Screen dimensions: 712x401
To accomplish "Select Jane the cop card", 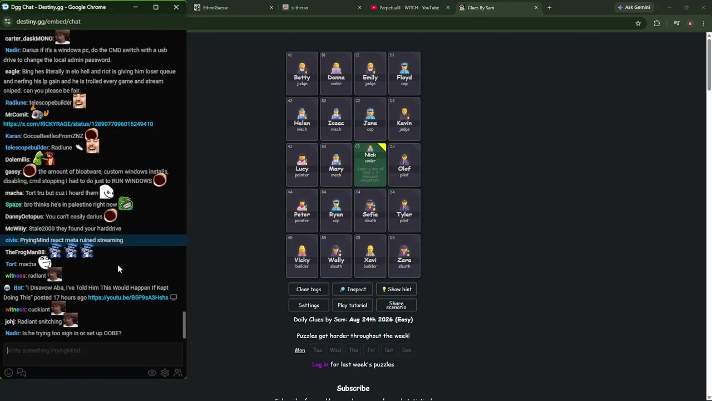I will coord(370,119).
